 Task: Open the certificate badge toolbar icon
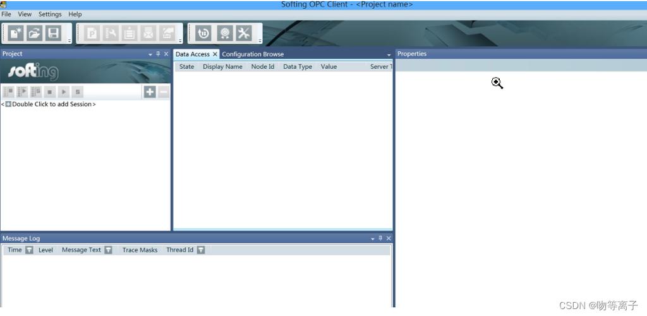coord(224,33)
